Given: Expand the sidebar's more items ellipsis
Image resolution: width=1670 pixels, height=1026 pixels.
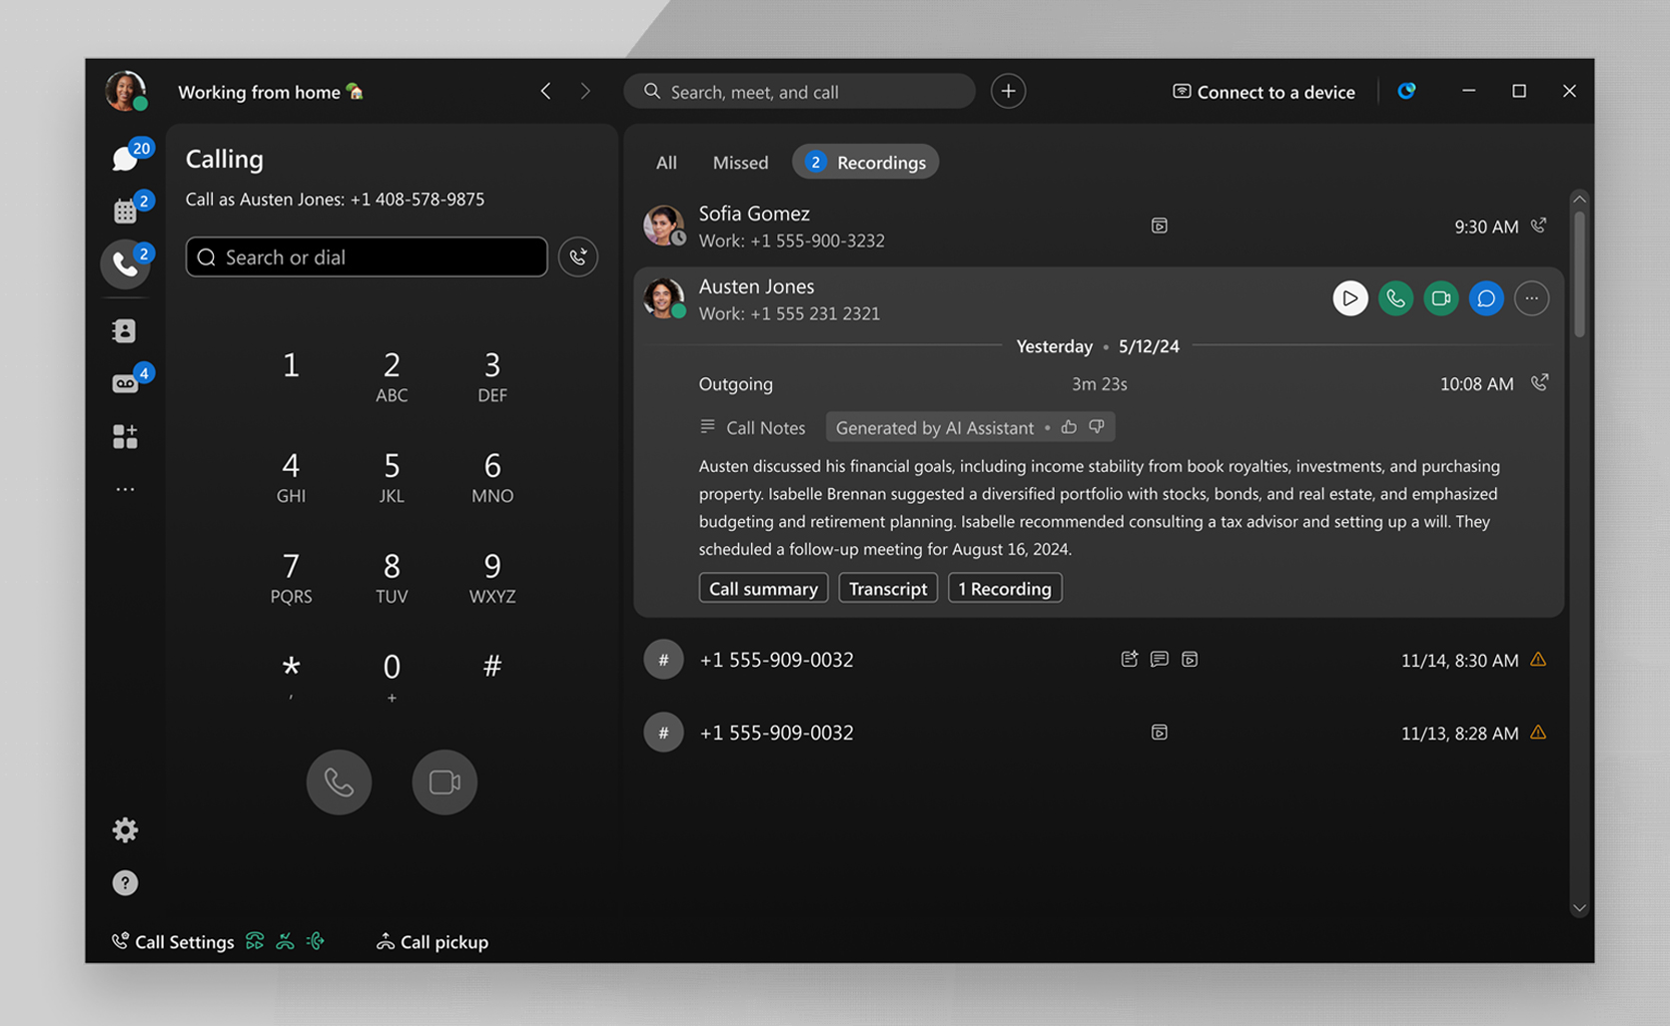Looking at the screenshot, I should tap(125, 489).
